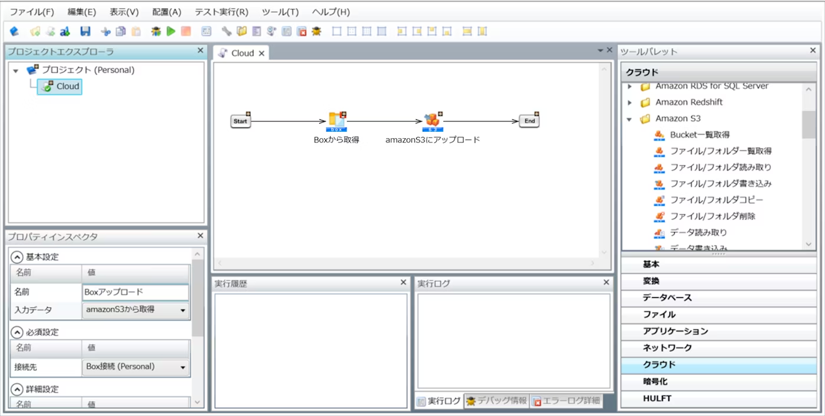Click the orange stop execution toolbar icon
Viewport: 825px width, 416px height.
click(x=186, y=31)
